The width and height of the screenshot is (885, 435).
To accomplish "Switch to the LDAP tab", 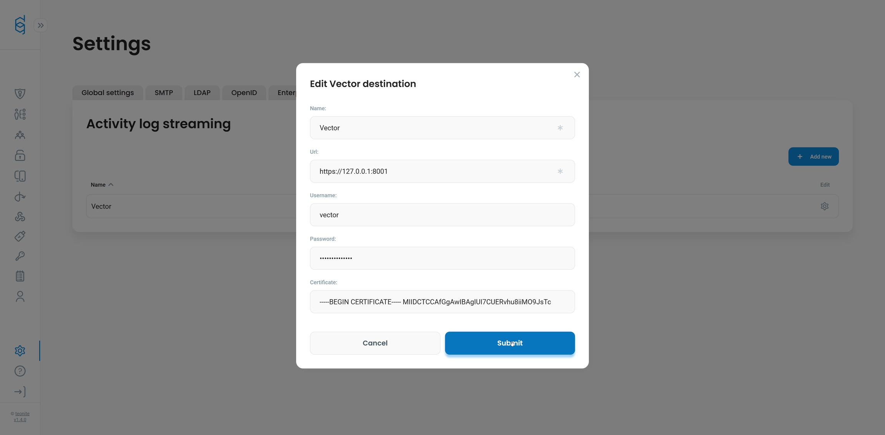I will click(202, 93).
